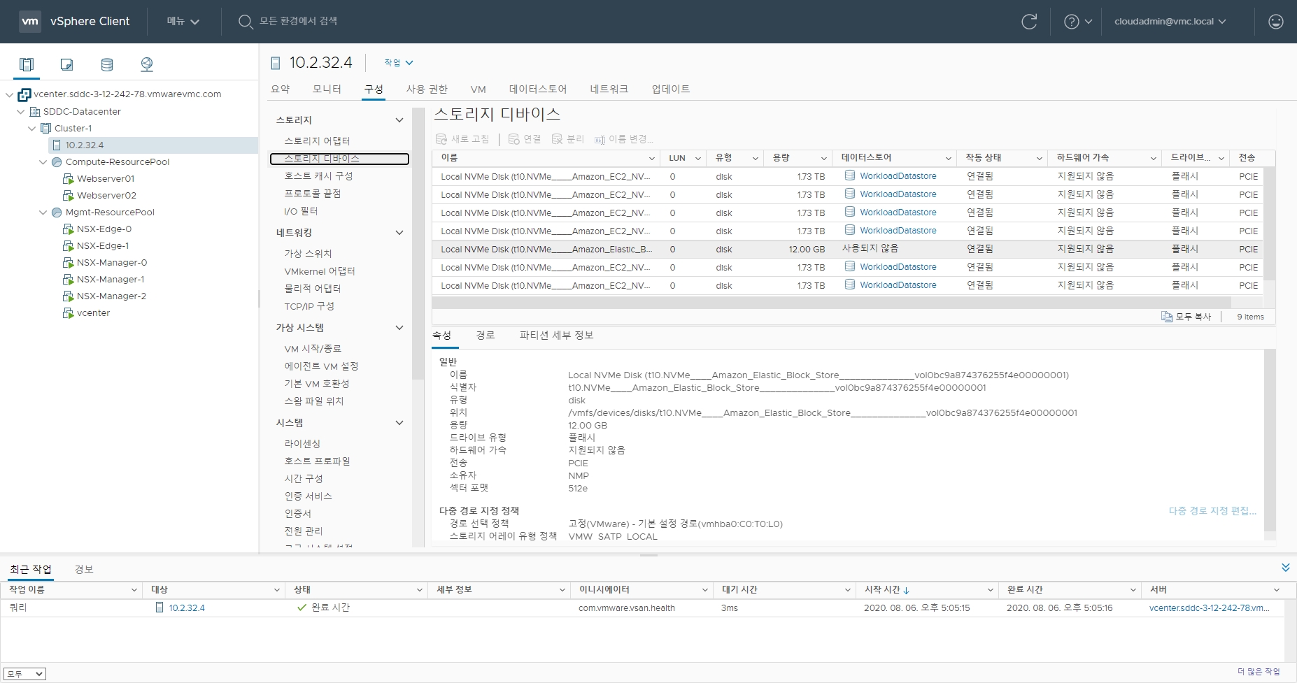Screen dimensions: 1297x683
Task: Select 가상 스위치 menu item
Action: click(308, 254)
